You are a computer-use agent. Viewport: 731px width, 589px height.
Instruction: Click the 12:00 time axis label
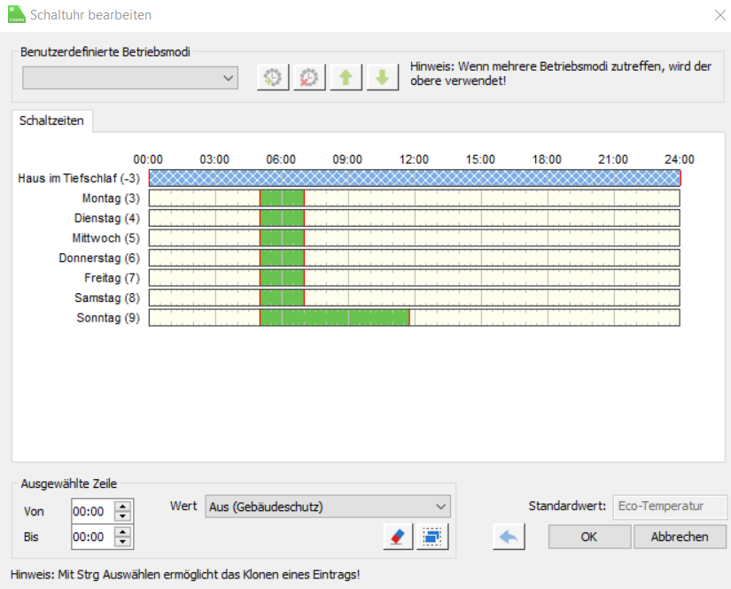[x=414, y=159]
